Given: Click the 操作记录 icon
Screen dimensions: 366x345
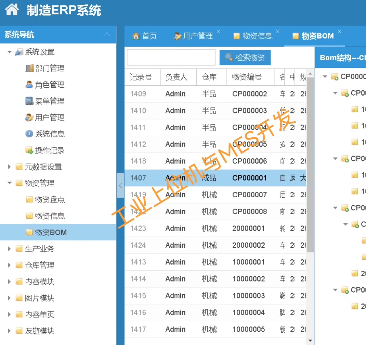Looking at the screenshot, I should click(29, 150).
